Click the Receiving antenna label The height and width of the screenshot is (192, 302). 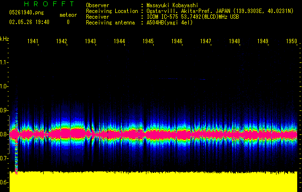(110, 23)
